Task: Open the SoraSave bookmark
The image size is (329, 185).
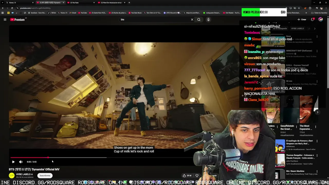Action: 37,13
